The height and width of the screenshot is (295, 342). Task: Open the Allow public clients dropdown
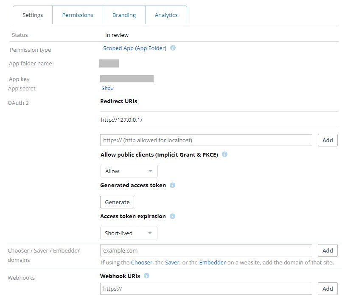[x=129, y=171]
